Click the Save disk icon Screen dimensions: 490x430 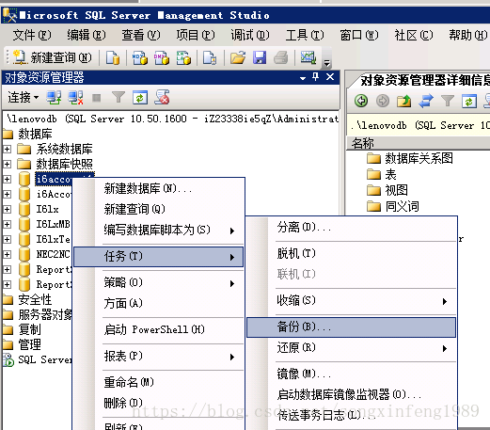tap(260, 57)
